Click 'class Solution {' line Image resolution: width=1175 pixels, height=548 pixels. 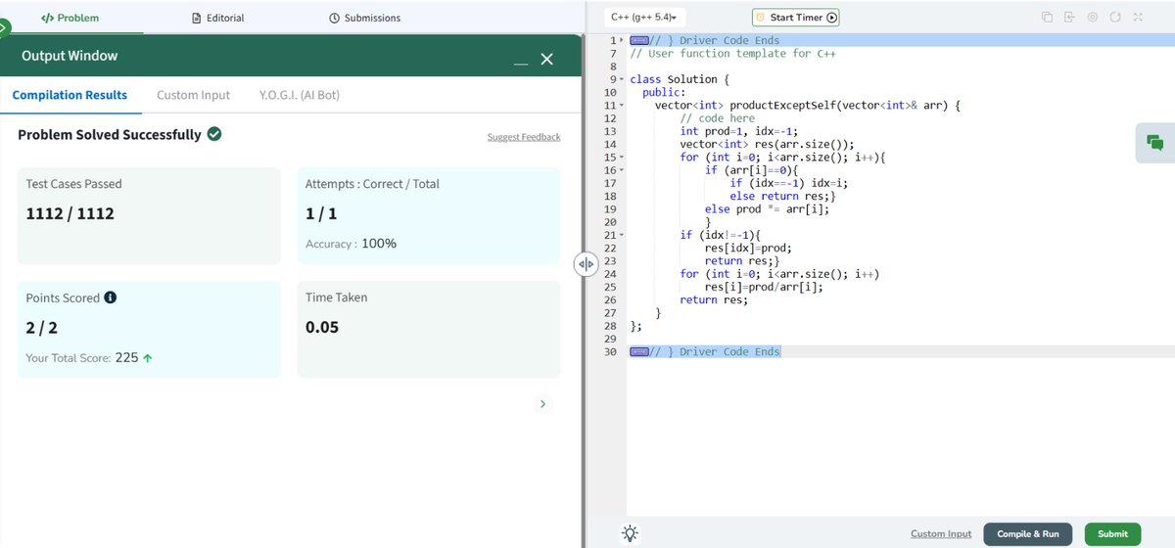point(680,78)
